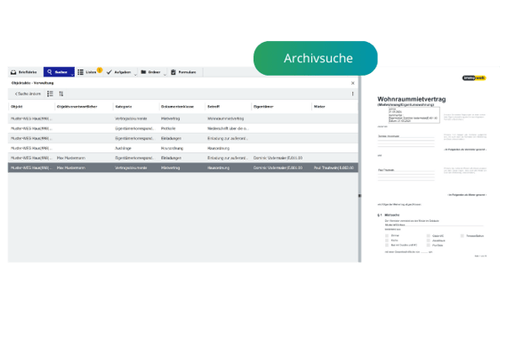
Task: Sort by the Objektverantwortlicher column header
Action: coord(77,107)
